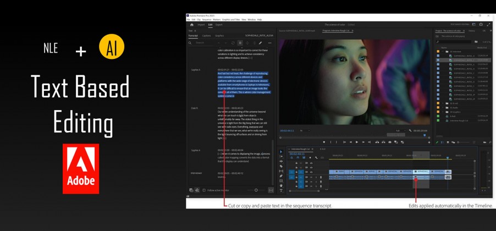Screen dimensions: 496x231
Task: Open the Source monitor tab
Action: (x=297, y=31)
